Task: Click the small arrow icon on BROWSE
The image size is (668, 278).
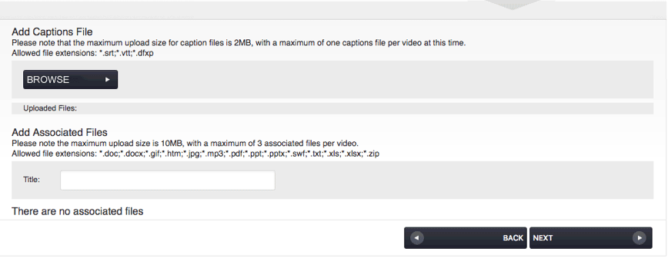Action: pos(108,80)
